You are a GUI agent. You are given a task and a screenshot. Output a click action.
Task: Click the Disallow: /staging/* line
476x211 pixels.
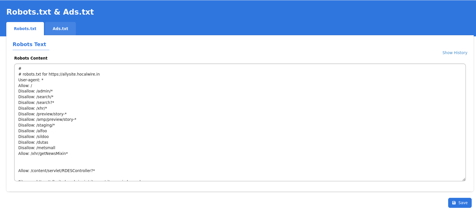click(36, 125)
